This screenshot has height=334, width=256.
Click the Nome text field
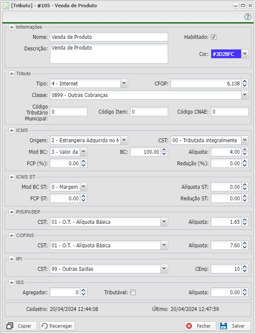(109, 37)
